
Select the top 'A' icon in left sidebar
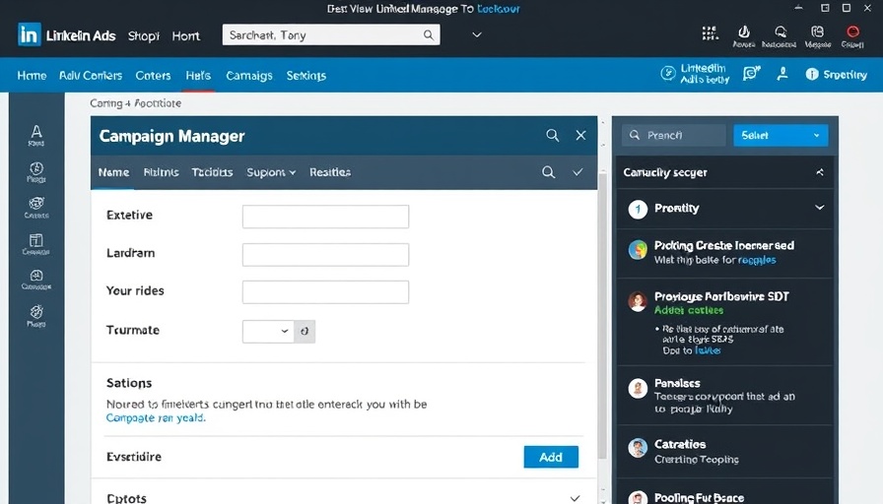click(36, 132)
